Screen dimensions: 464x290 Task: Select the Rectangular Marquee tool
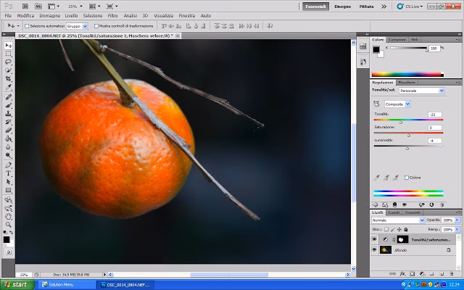[x=8, y=54]
